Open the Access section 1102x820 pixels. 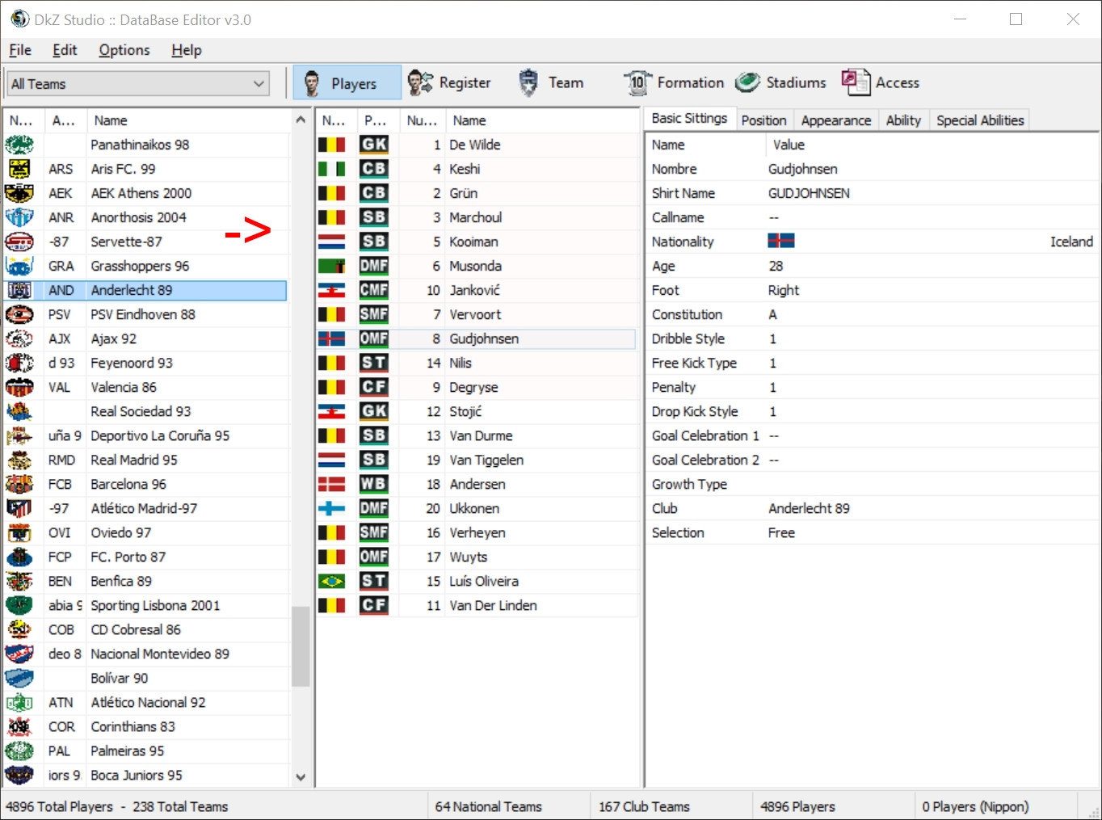pyautogui.click(x=880, y=82)
